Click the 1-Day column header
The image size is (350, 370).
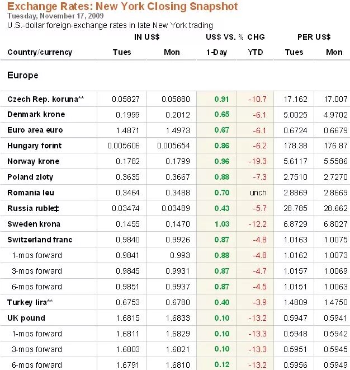click(216, 52)
